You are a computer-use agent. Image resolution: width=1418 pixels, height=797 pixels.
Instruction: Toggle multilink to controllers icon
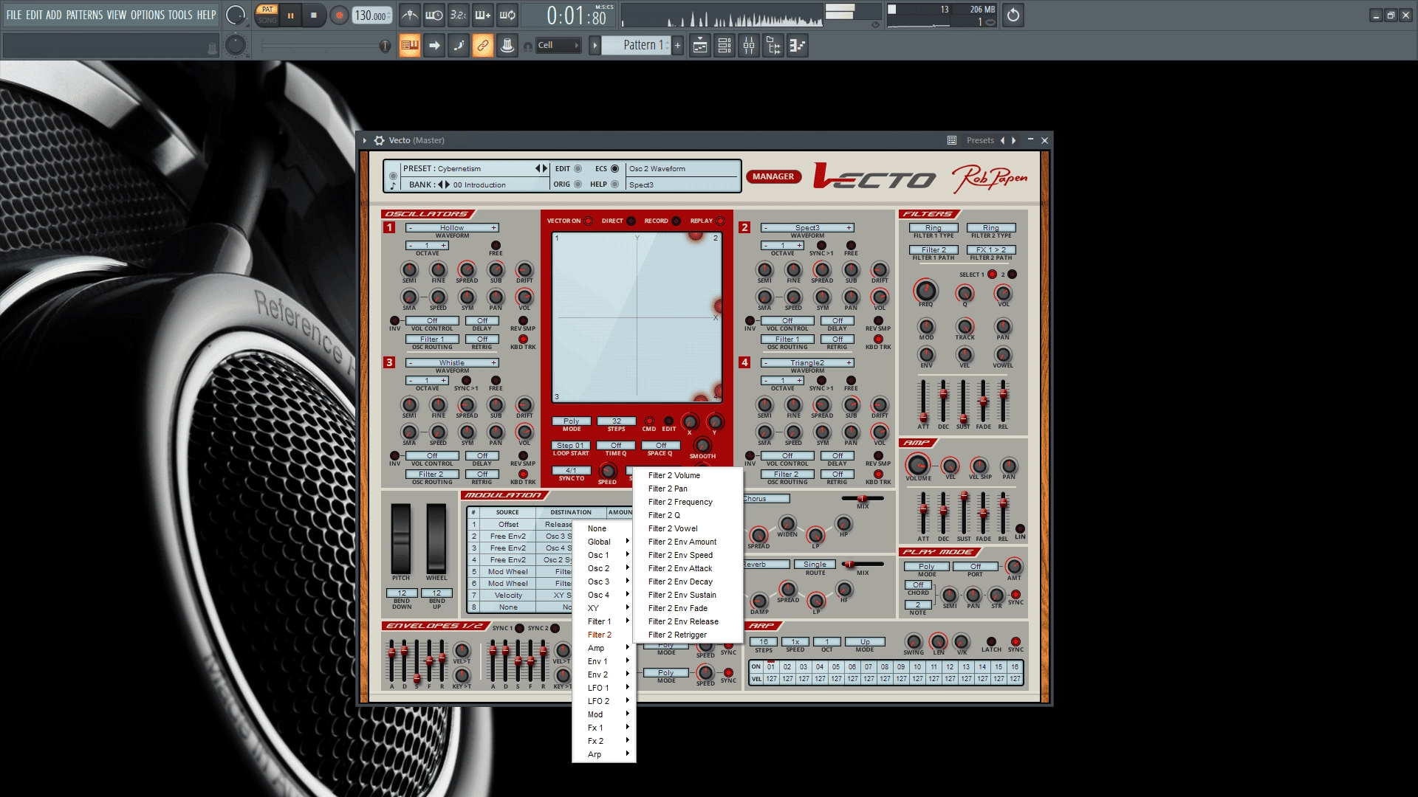click(483, 45)
